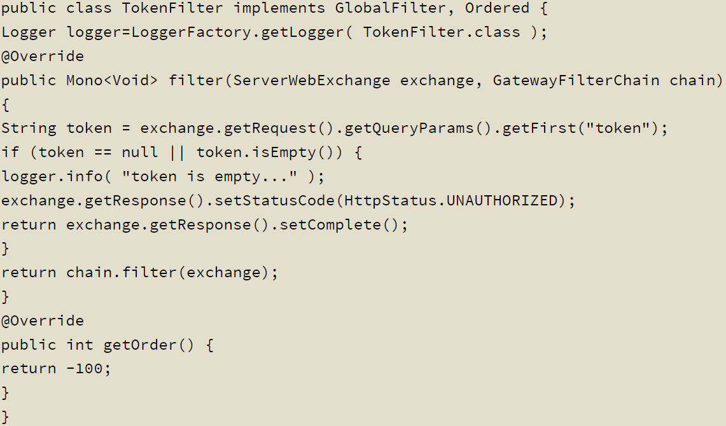Click setStatusCode method call
The image size is (726, 426).
click(x=275, y=200)
